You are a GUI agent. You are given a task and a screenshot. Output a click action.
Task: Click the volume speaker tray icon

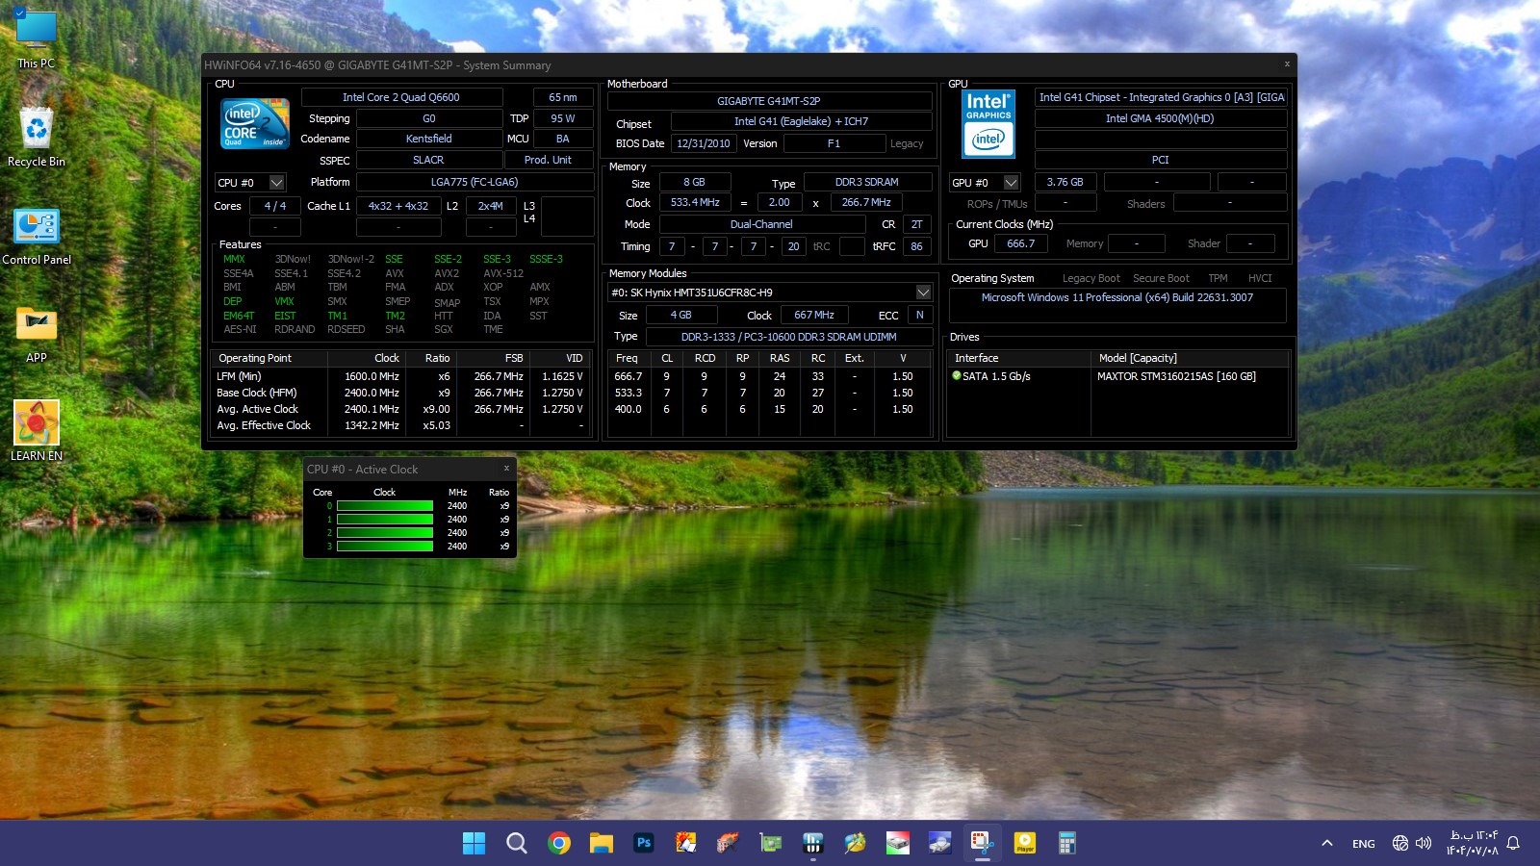[1424, 844]
